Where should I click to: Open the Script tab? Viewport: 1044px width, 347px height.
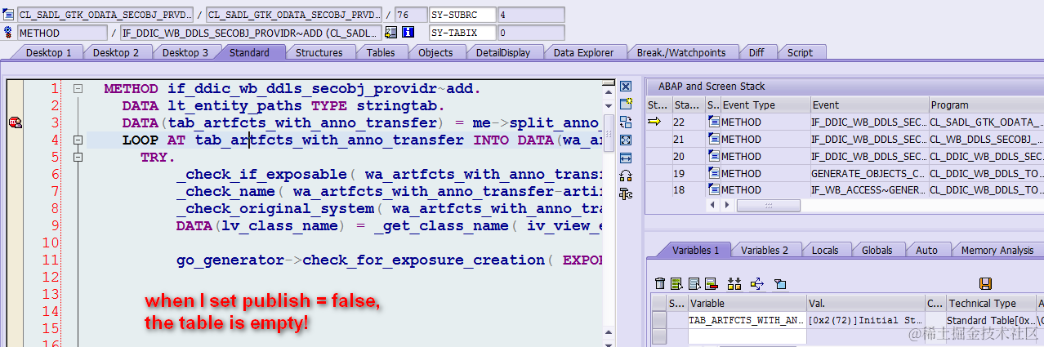point(800,52)
